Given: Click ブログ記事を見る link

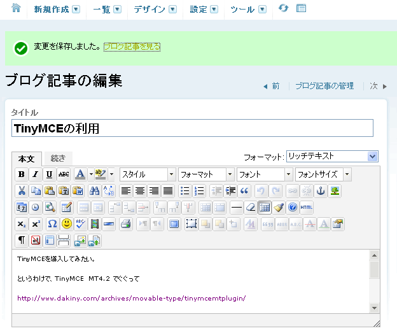Looking at the screenshot, I should click(x=132, y=46).
